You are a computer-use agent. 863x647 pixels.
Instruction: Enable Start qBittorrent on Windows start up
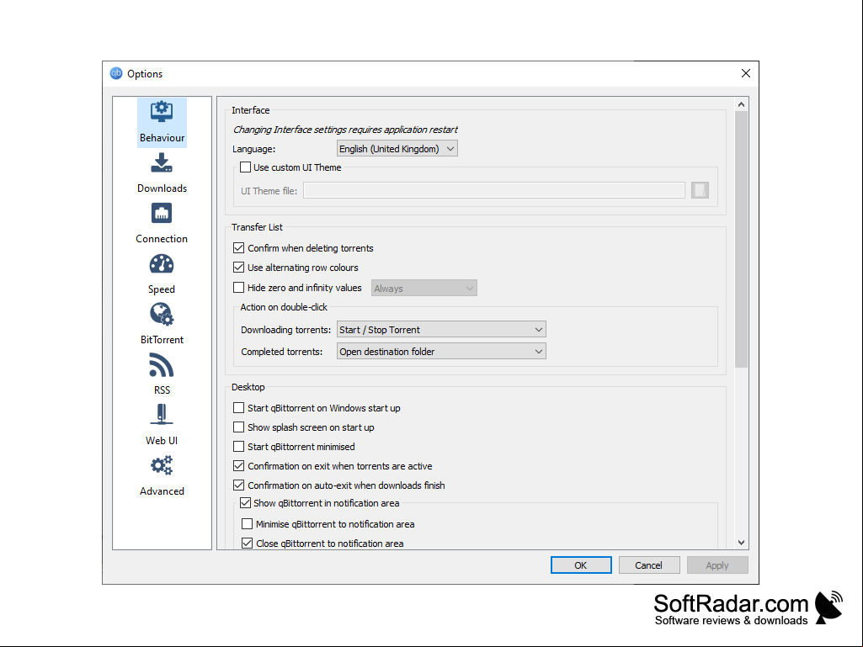point(239,408)
